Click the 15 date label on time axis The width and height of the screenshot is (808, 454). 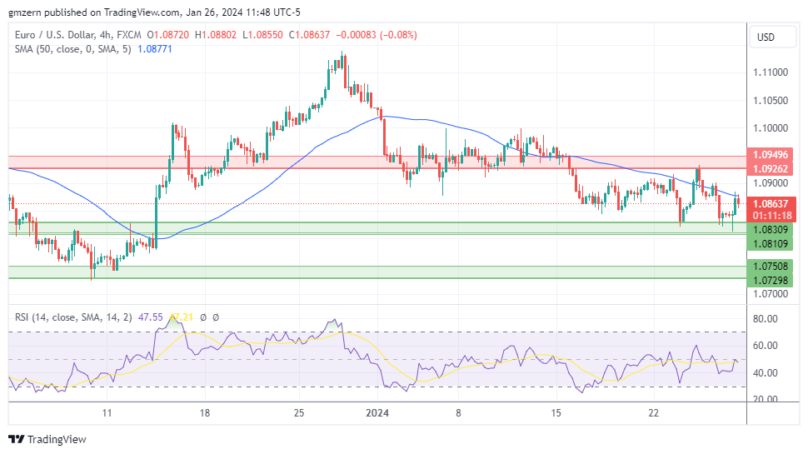556,413
